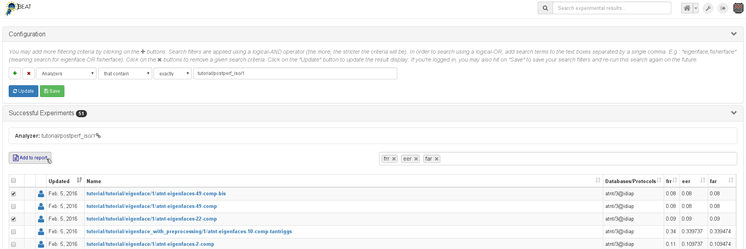Viewport: 746px width, 249px height.
Task: Check the atnt-eigenfaces-2-comp row checkbox
Action: coord(13,244)
